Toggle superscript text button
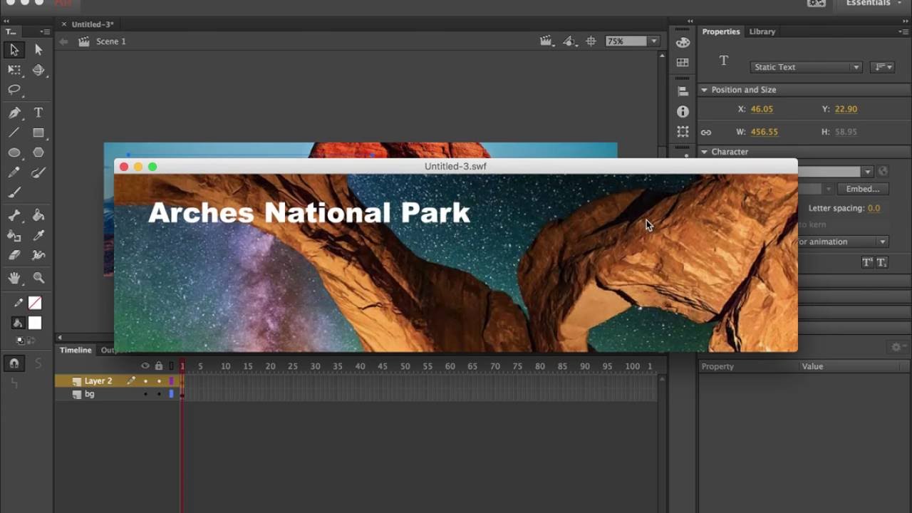 (867, 262)
